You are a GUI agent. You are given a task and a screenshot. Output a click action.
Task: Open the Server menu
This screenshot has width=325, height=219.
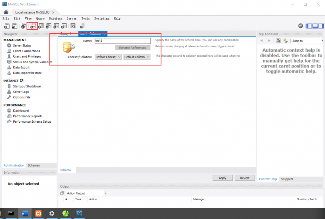pos(71,18)
